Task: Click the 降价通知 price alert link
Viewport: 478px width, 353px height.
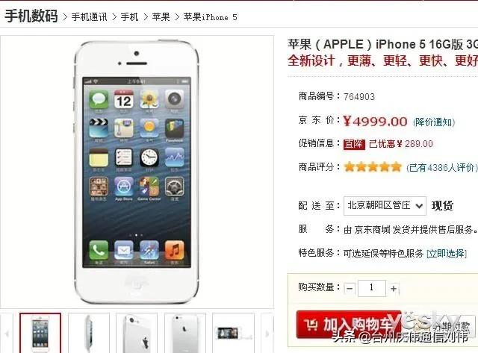Action: (x=434, y=122)
